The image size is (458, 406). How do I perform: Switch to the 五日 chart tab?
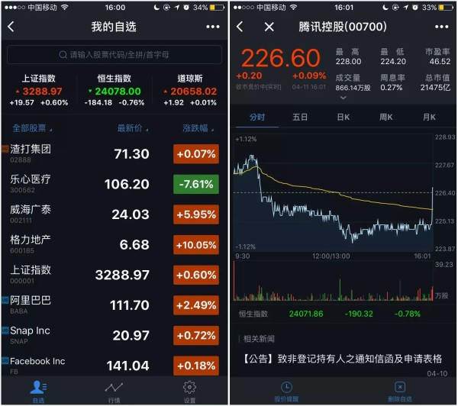click(x=300, y=117)
